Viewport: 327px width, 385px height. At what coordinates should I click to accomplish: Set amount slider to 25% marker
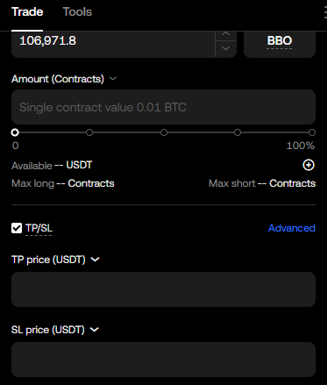[89, 132]
